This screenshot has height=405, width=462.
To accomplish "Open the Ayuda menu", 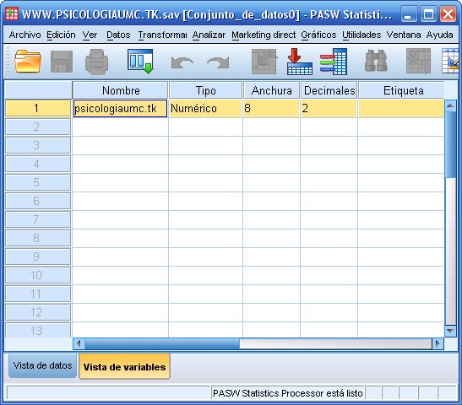I will 439,35.
